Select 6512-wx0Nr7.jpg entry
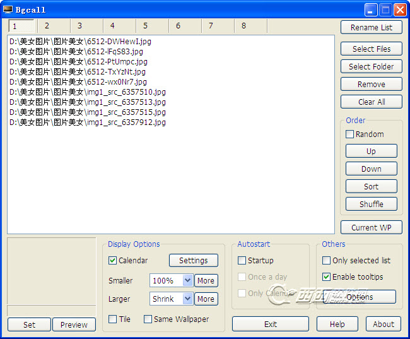Image resolution: width=410 pixels, height=339 pixels. [x=78, y=82]
